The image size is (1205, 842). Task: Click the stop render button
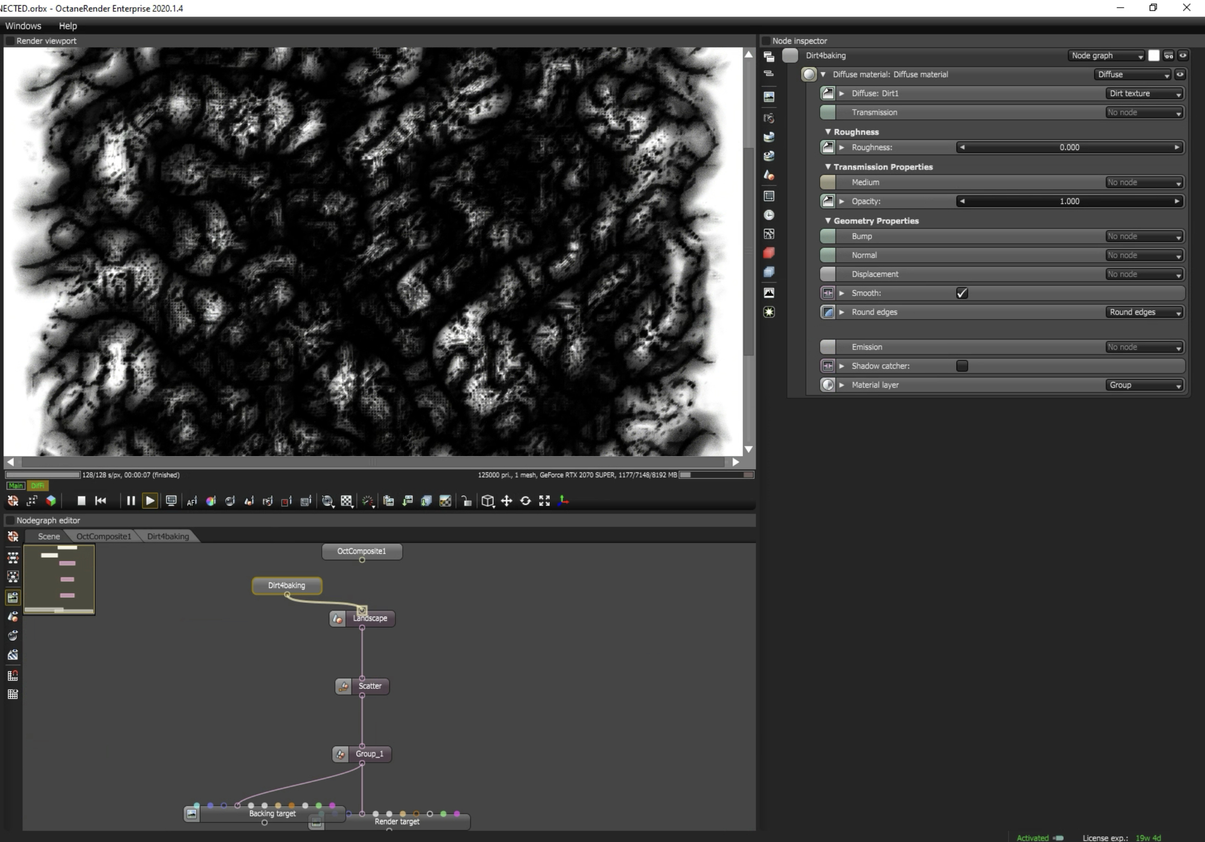pyautogui.click(x=81, y=501)
